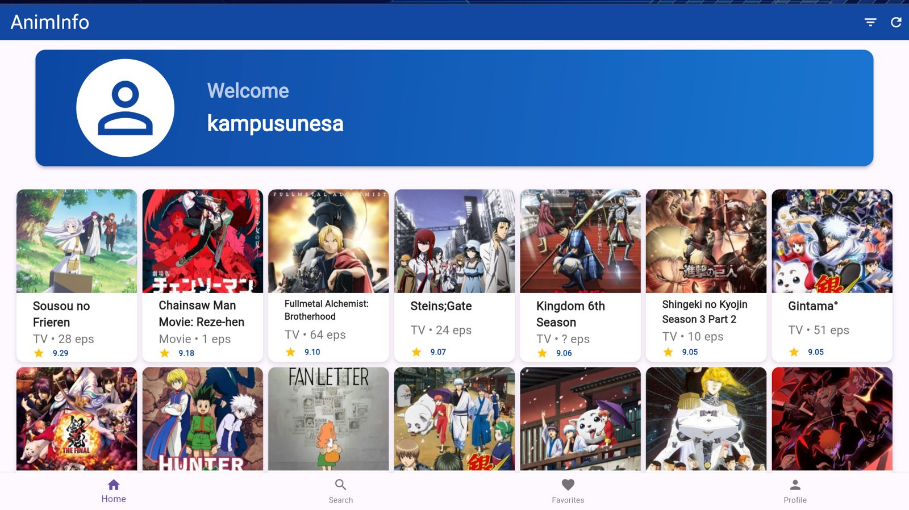909x510 pixels.
Task: Open the Hunter x Hunter poster
Action: tap(203, 419)
